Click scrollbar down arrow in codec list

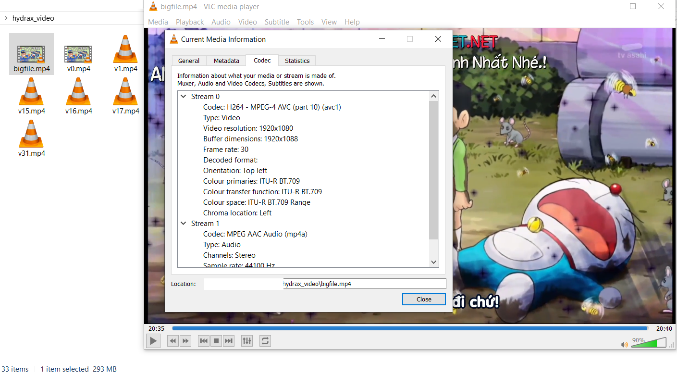tap(434, 262)
